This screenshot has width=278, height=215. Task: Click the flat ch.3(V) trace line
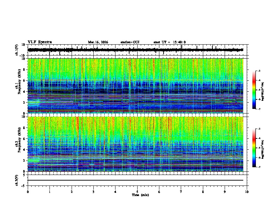135,180
